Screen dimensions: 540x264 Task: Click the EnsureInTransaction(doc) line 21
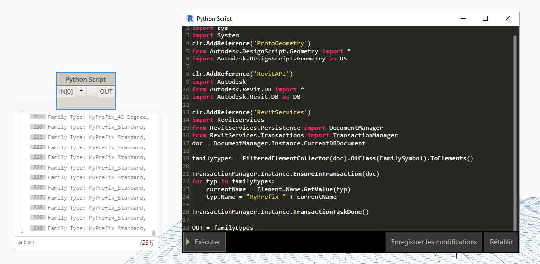[285, 174]
